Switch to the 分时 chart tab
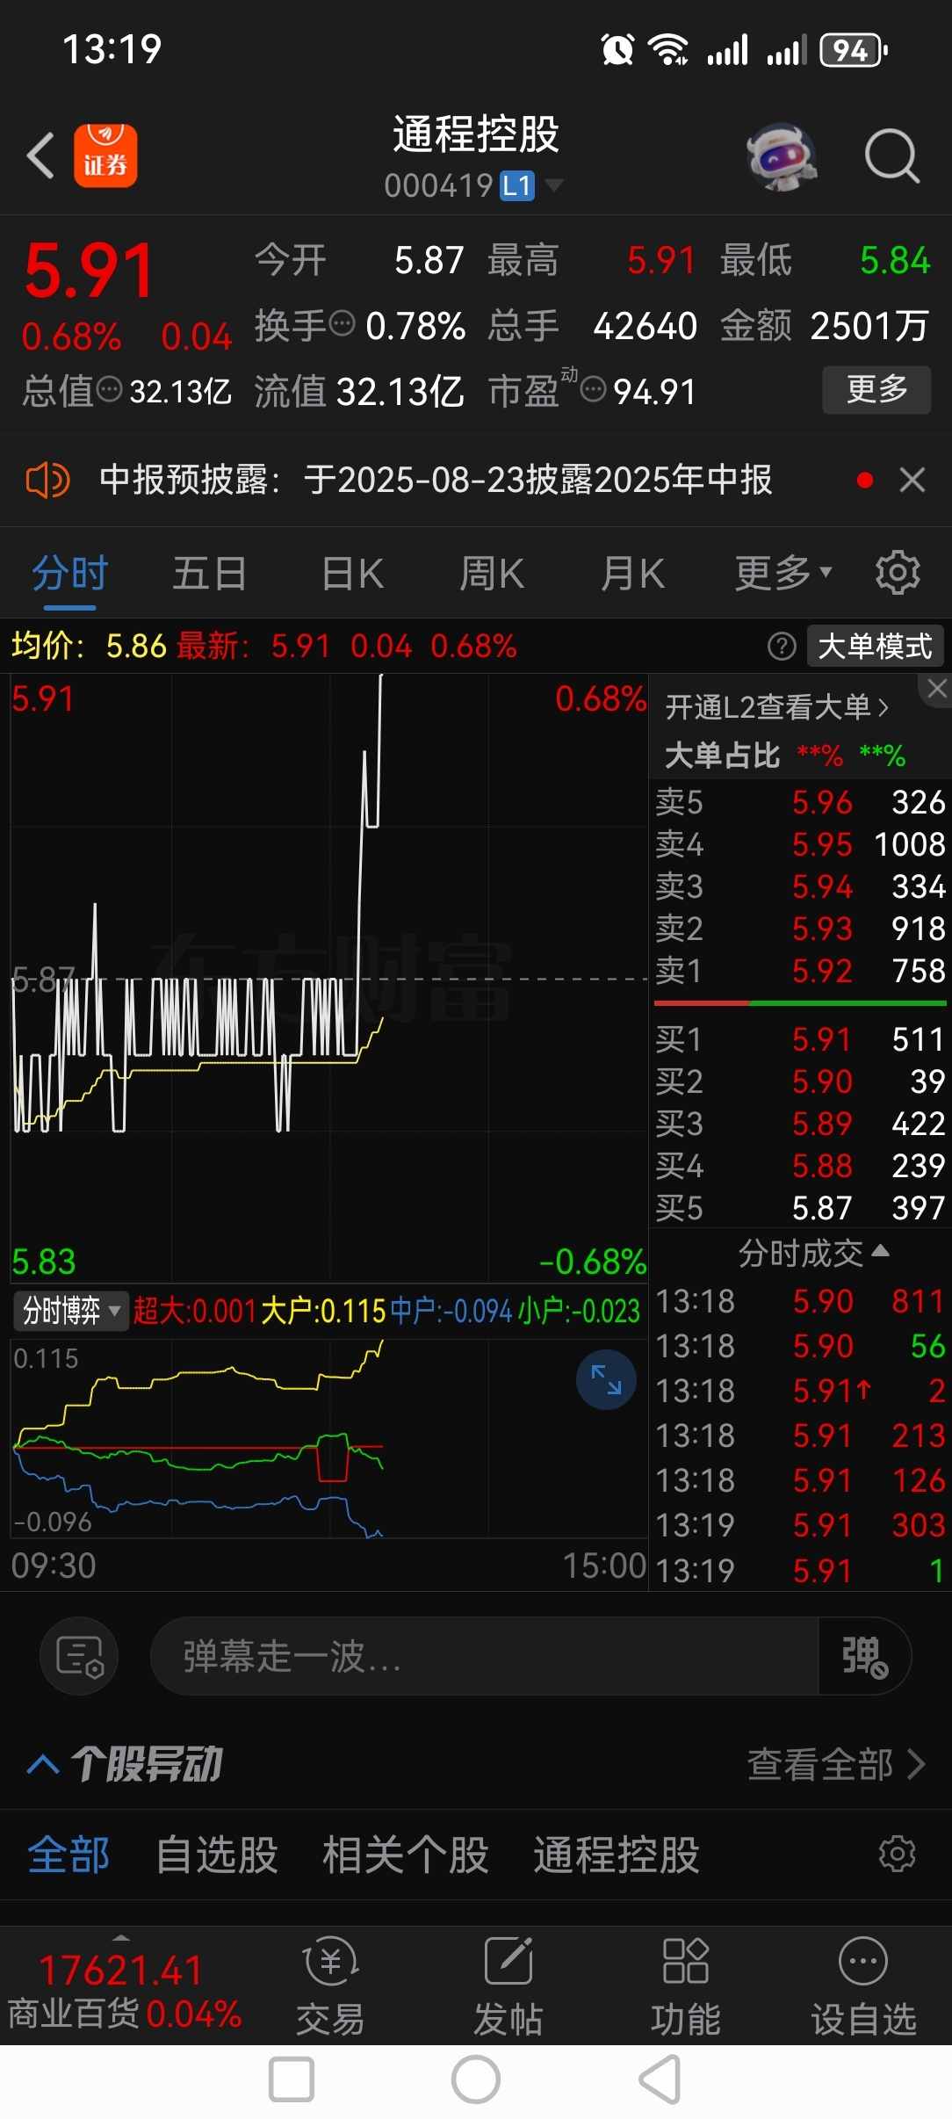The image size is (952, 2119). 69,575
